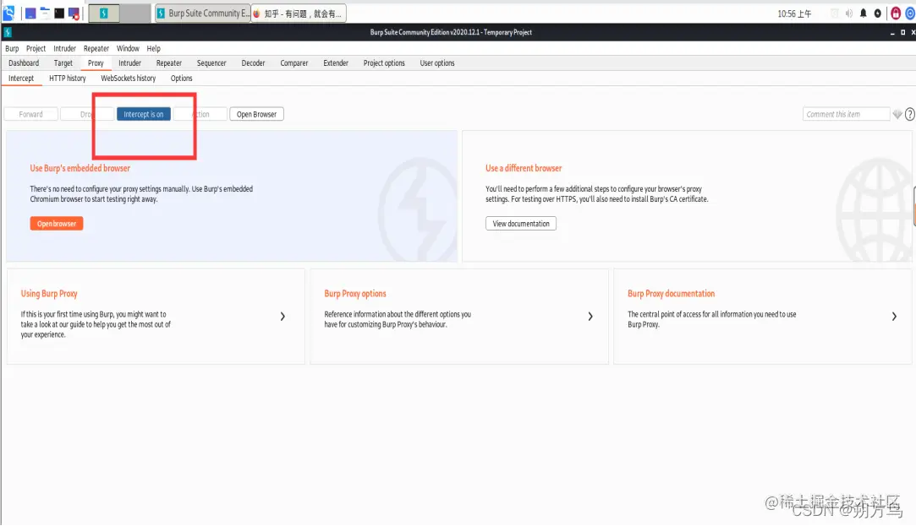The image size is (916, 526).
Task: Click the Action button
Action: (200, 114)
